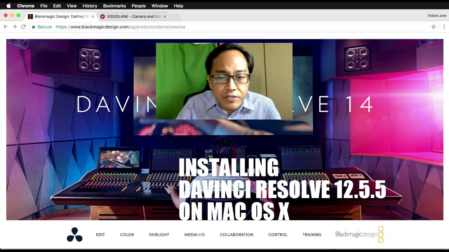
Task: Open the People menu
Action: 139,6
